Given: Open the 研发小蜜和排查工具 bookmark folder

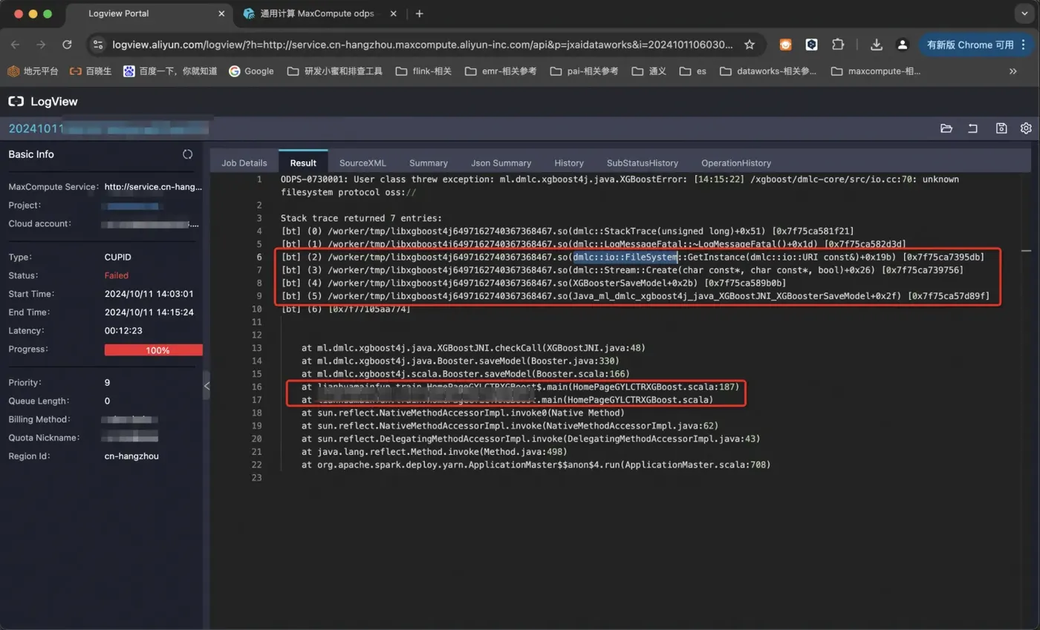Looking at the screenshot, I should 334,71.
